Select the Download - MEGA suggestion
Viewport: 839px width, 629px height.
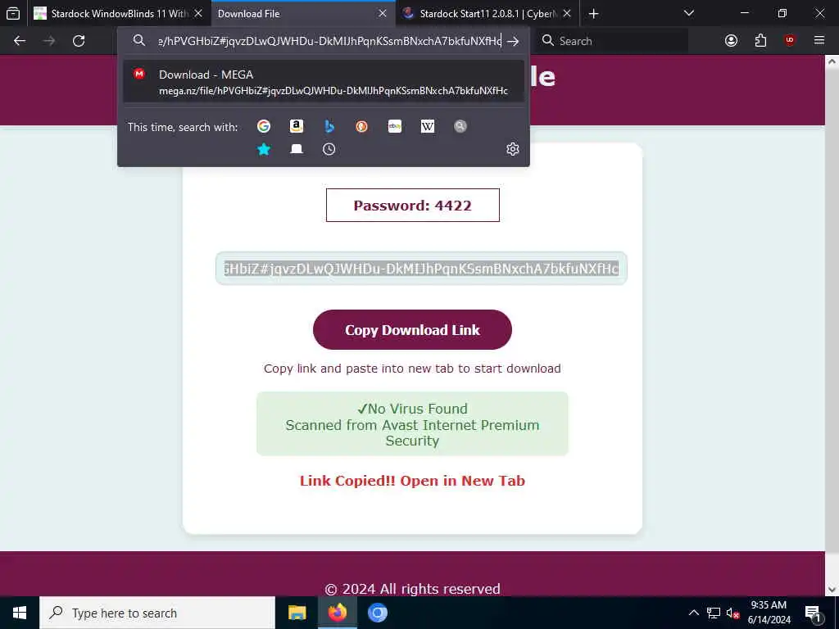point(323,81)
